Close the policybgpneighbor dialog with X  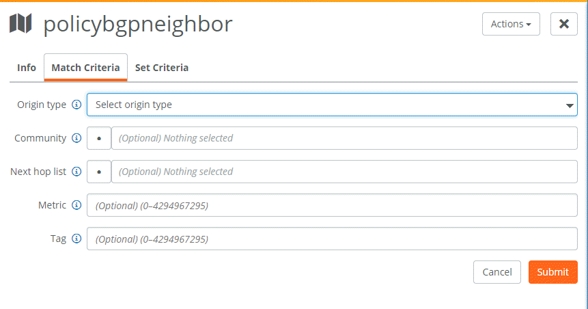pos(563,24)
